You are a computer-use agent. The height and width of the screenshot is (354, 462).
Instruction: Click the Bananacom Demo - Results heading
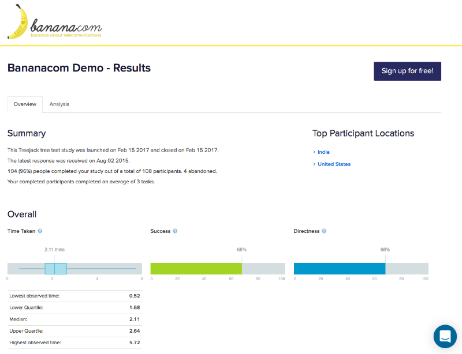pyautogui.click(x=79, y=68)
